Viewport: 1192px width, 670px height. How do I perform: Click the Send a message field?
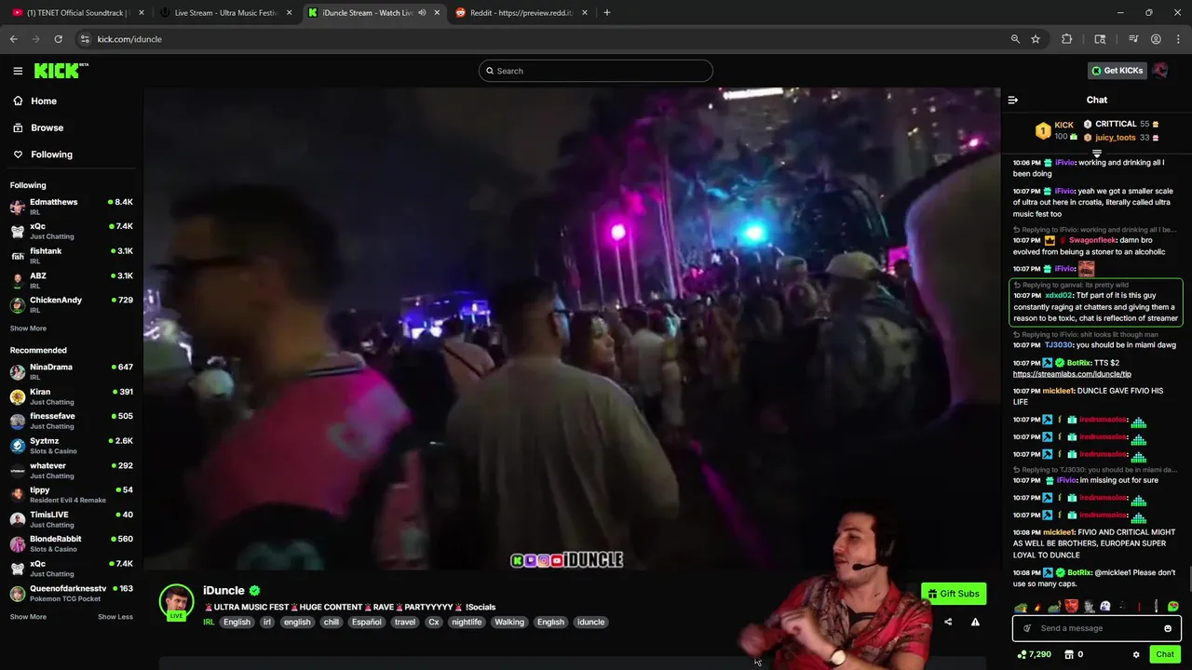pyautogui.click(x=1096, y=628)
